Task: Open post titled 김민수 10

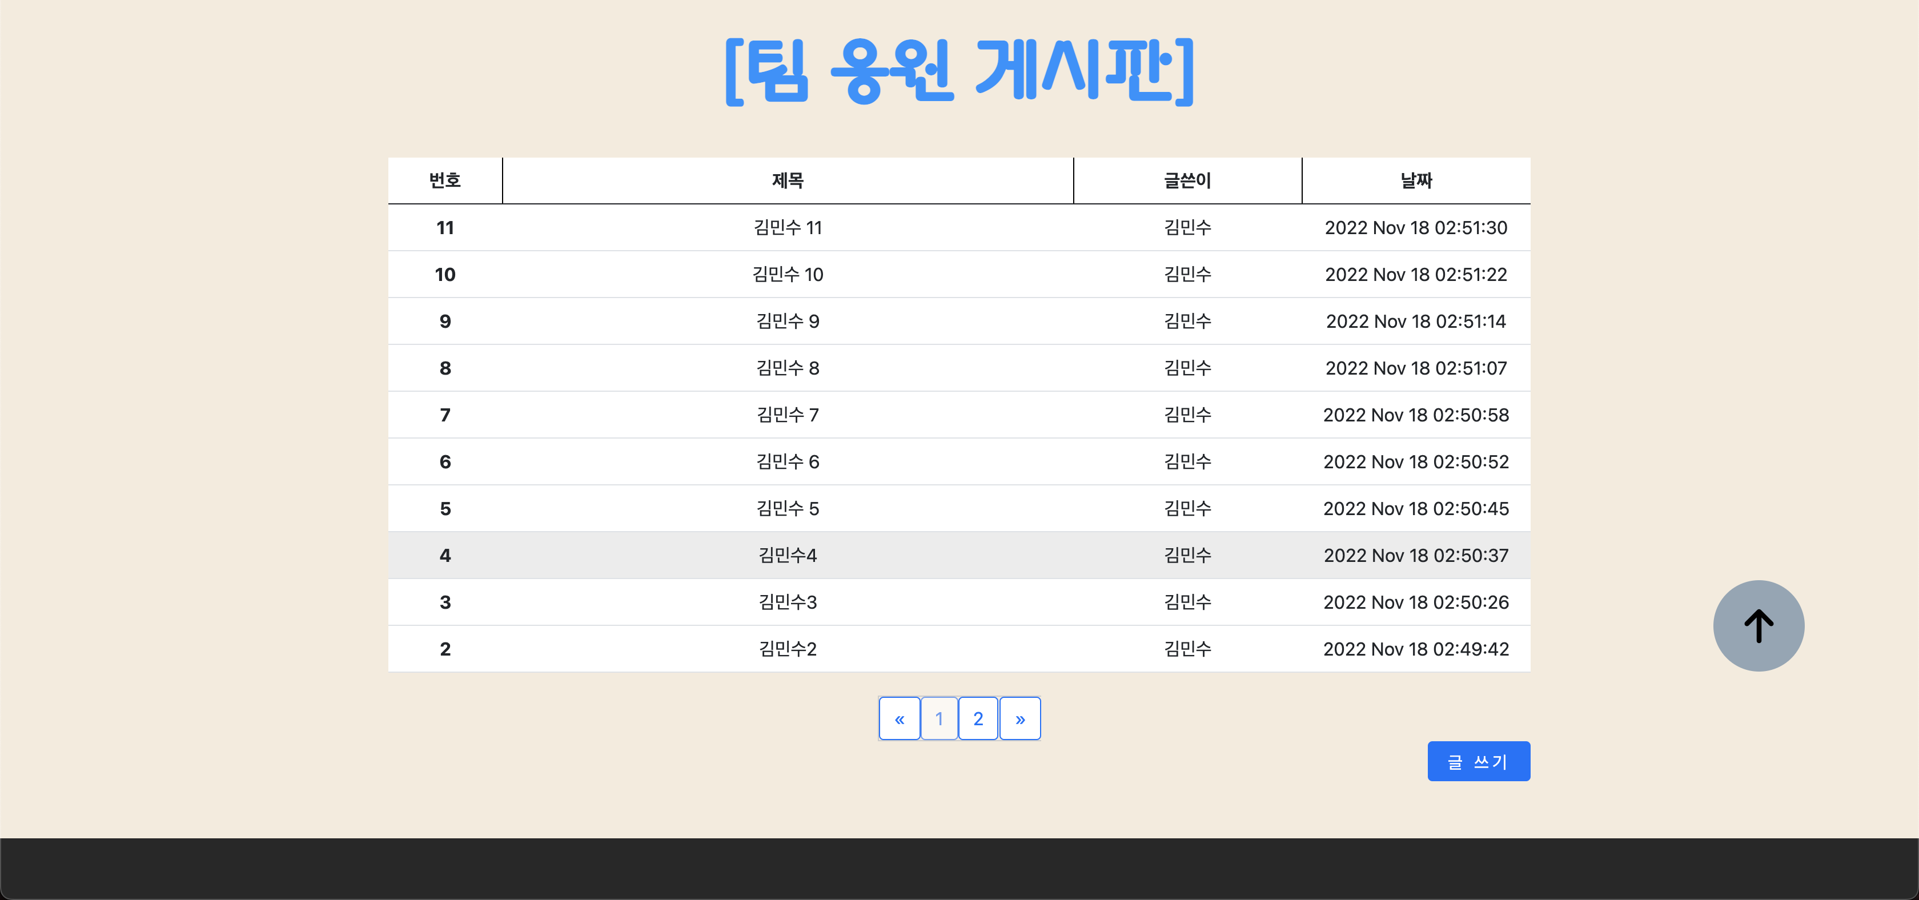Action: (x=788, y=275)
